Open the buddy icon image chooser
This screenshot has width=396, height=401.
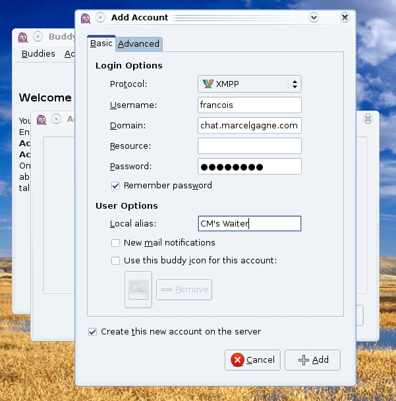[138, 289]
